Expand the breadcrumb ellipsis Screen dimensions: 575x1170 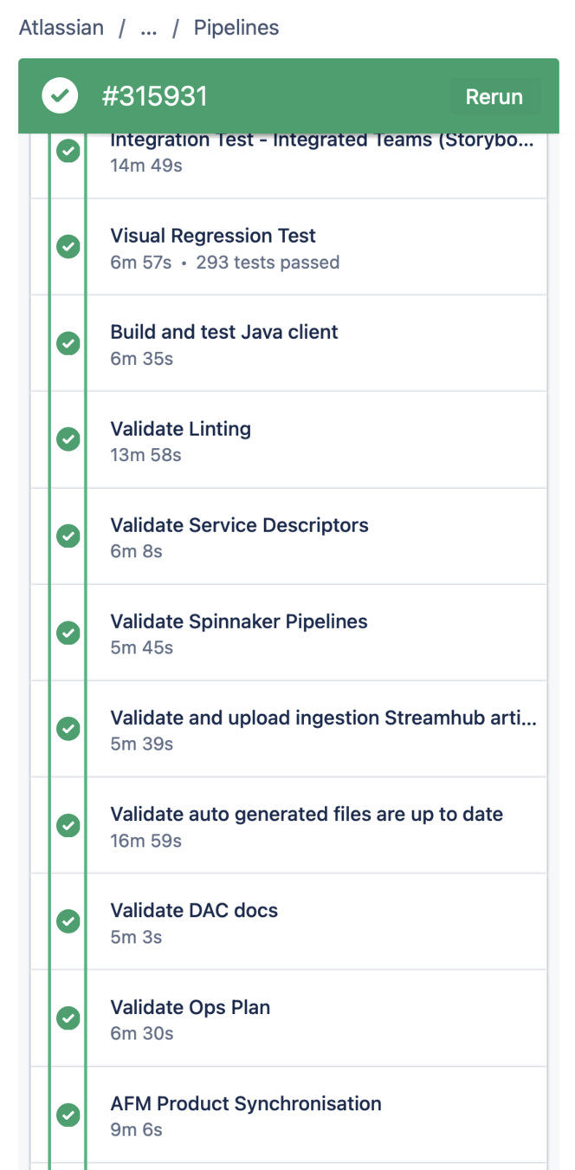[149, 28]
